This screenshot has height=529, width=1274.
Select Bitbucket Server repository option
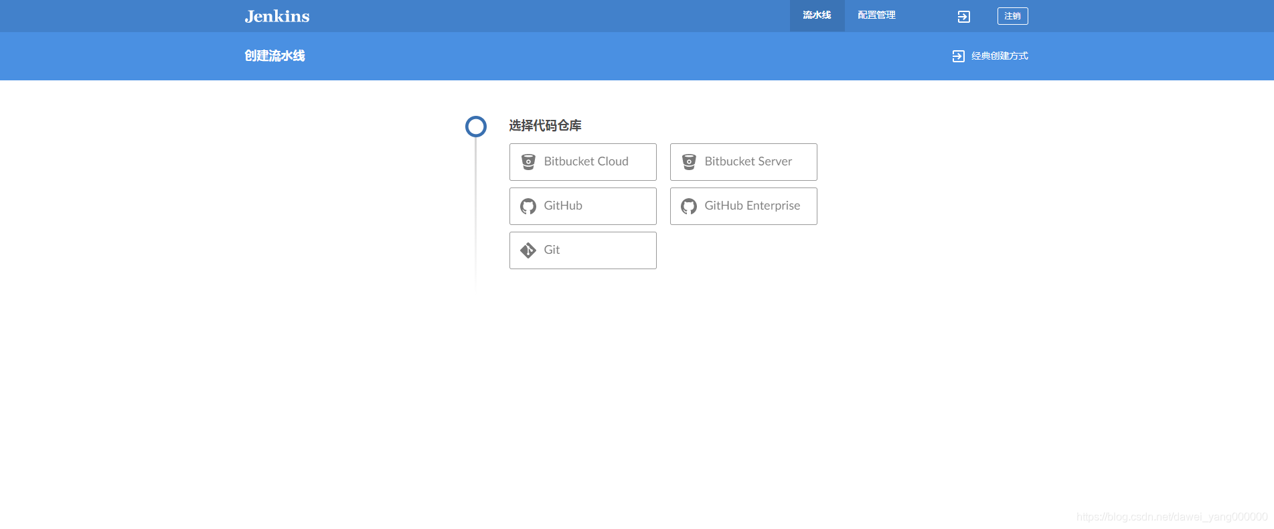(744, 162)
